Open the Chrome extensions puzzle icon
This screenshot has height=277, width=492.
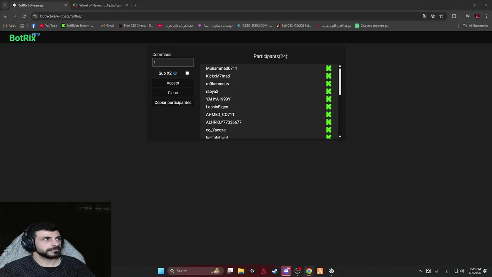[454, 16]
